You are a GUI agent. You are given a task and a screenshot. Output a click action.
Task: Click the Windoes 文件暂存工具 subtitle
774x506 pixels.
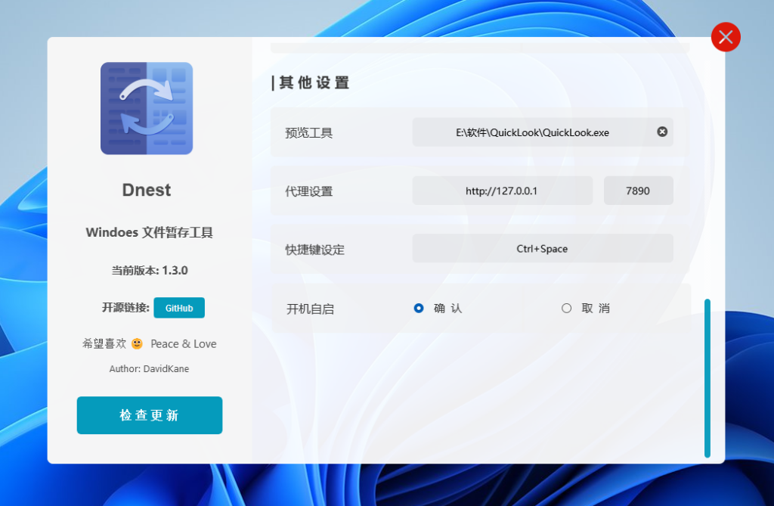pyautogui.click(x=149, y=232)
